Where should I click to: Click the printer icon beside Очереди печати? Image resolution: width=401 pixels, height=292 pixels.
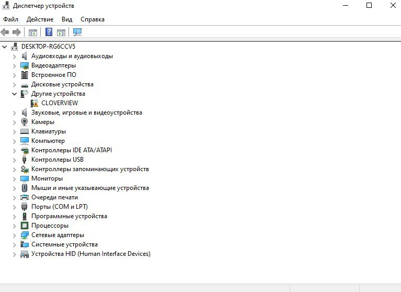(25, 197)
